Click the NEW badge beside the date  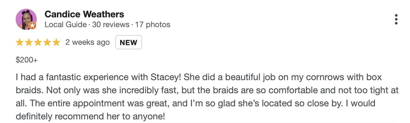tap(129, 42)
